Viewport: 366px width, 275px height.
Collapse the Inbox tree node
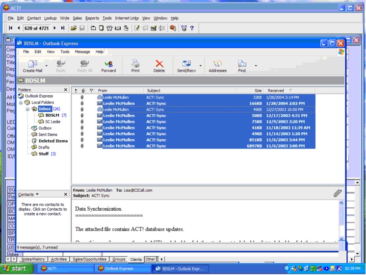click(x=27, y=109)
